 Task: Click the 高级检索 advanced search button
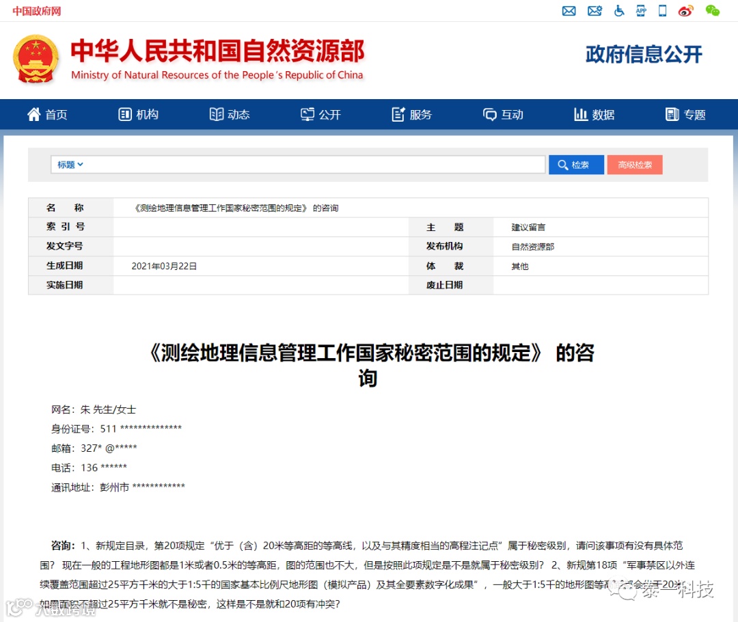[x=634, y=165]
